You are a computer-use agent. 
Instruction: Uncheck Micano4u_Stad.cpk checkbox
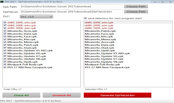tap(5, 48)
